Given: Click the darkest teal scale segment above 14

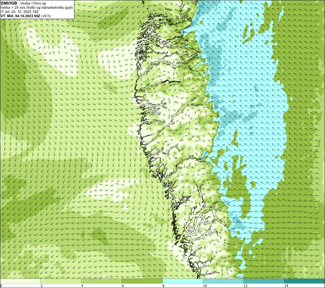Looking at the screenshot, I should pos(305,281).
